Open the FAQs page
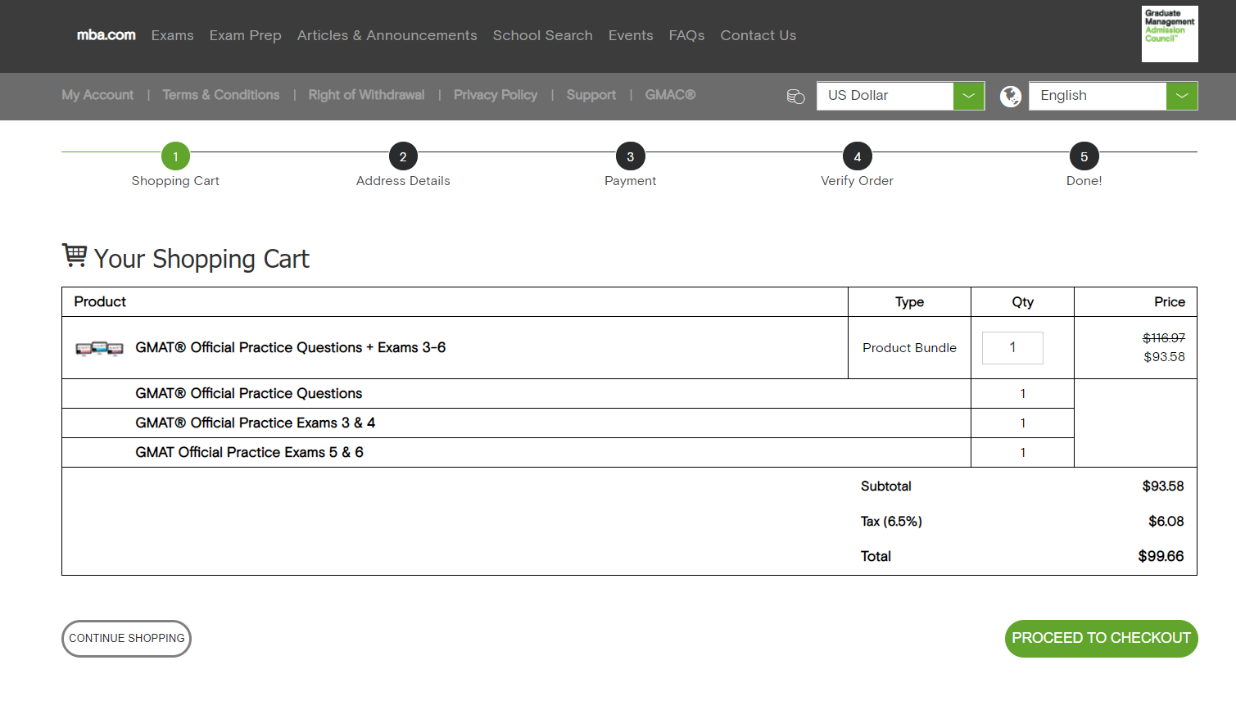Image resolution: width=1236 pixels, height=710 pixels. tap(686, 35)
